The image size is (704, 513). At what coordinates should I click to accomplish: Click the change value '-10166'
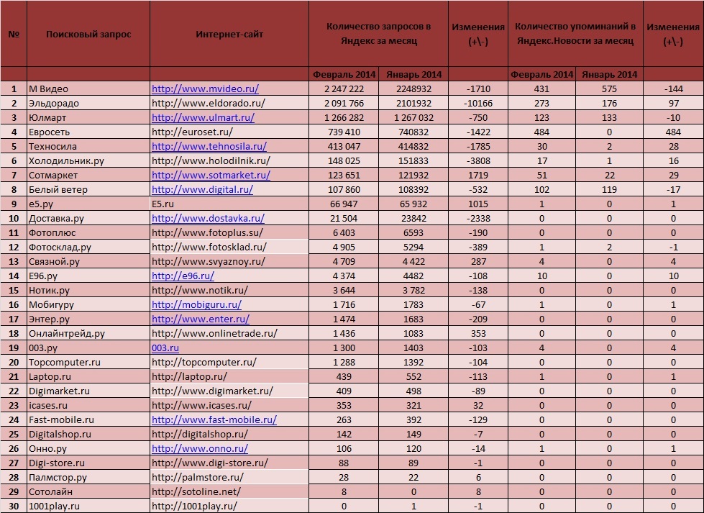point(478,104)
